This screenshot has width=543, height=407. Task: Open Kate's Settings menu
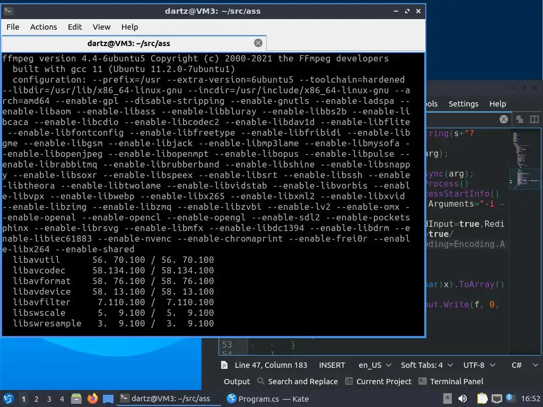point(463,104)
